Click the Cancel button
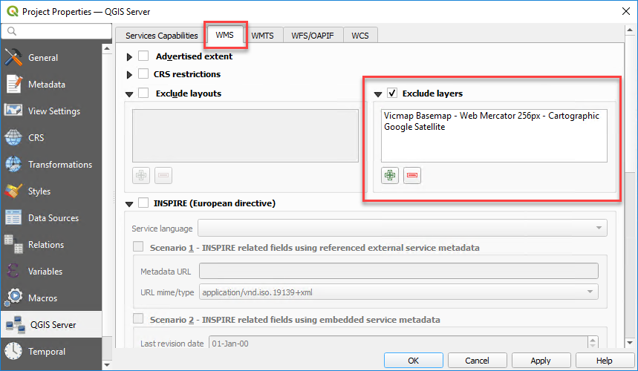Image resolution: width=638 pixels, height=371 pixels. [478, 361]
